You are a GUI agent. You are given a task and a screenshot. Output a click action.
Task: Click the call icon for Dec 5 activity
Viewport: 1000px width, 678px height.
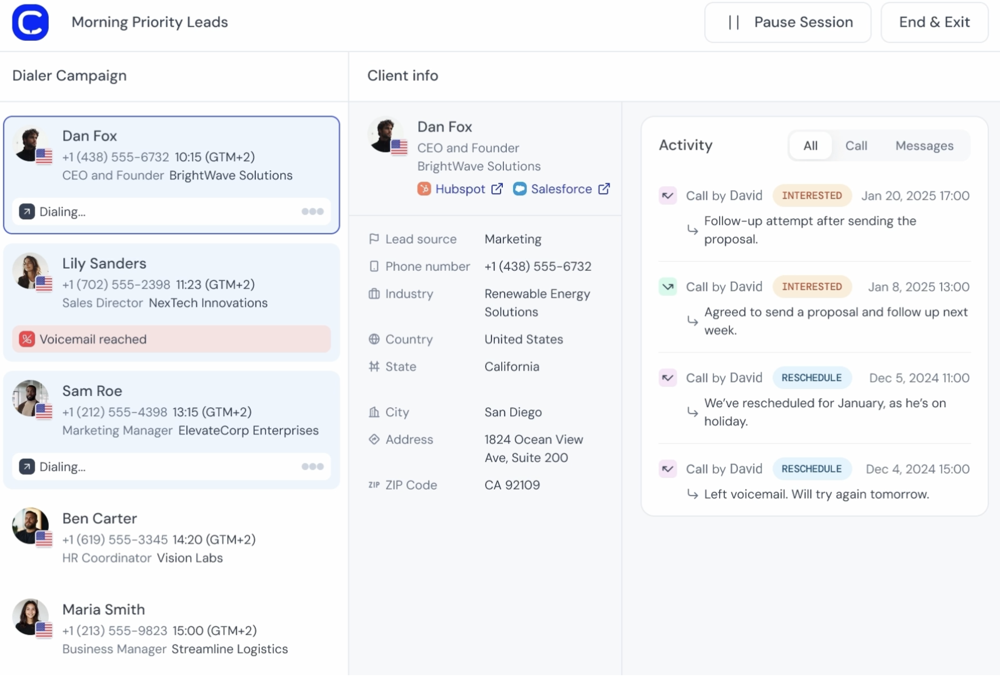pos(667,378)
